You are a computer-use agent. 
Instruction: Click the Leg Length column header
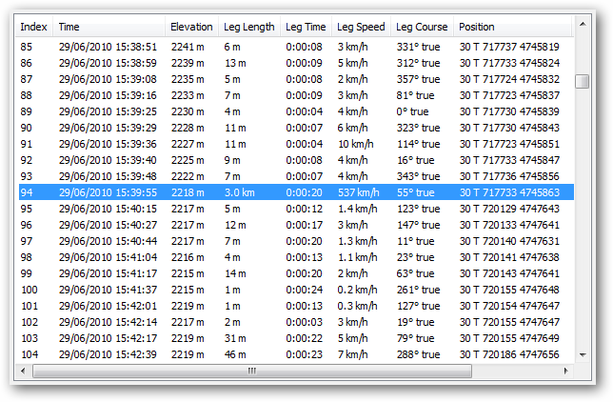click(248, 27)
